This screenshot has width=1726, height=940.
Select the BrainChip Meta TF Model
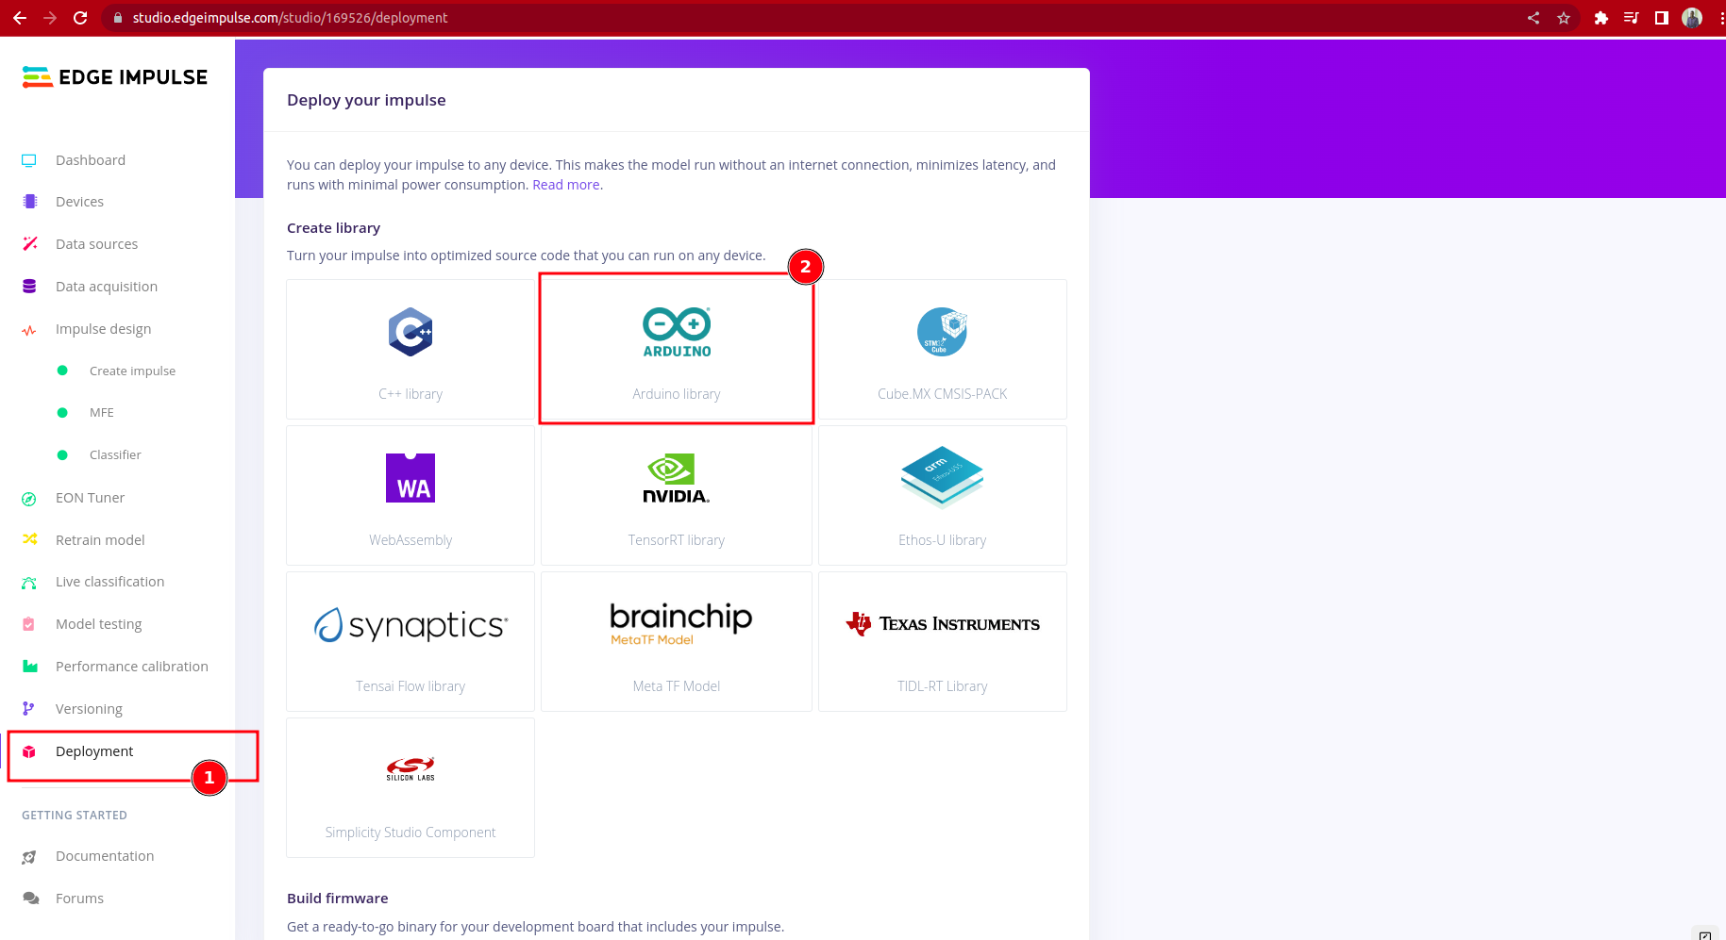(x=676, y=641)
